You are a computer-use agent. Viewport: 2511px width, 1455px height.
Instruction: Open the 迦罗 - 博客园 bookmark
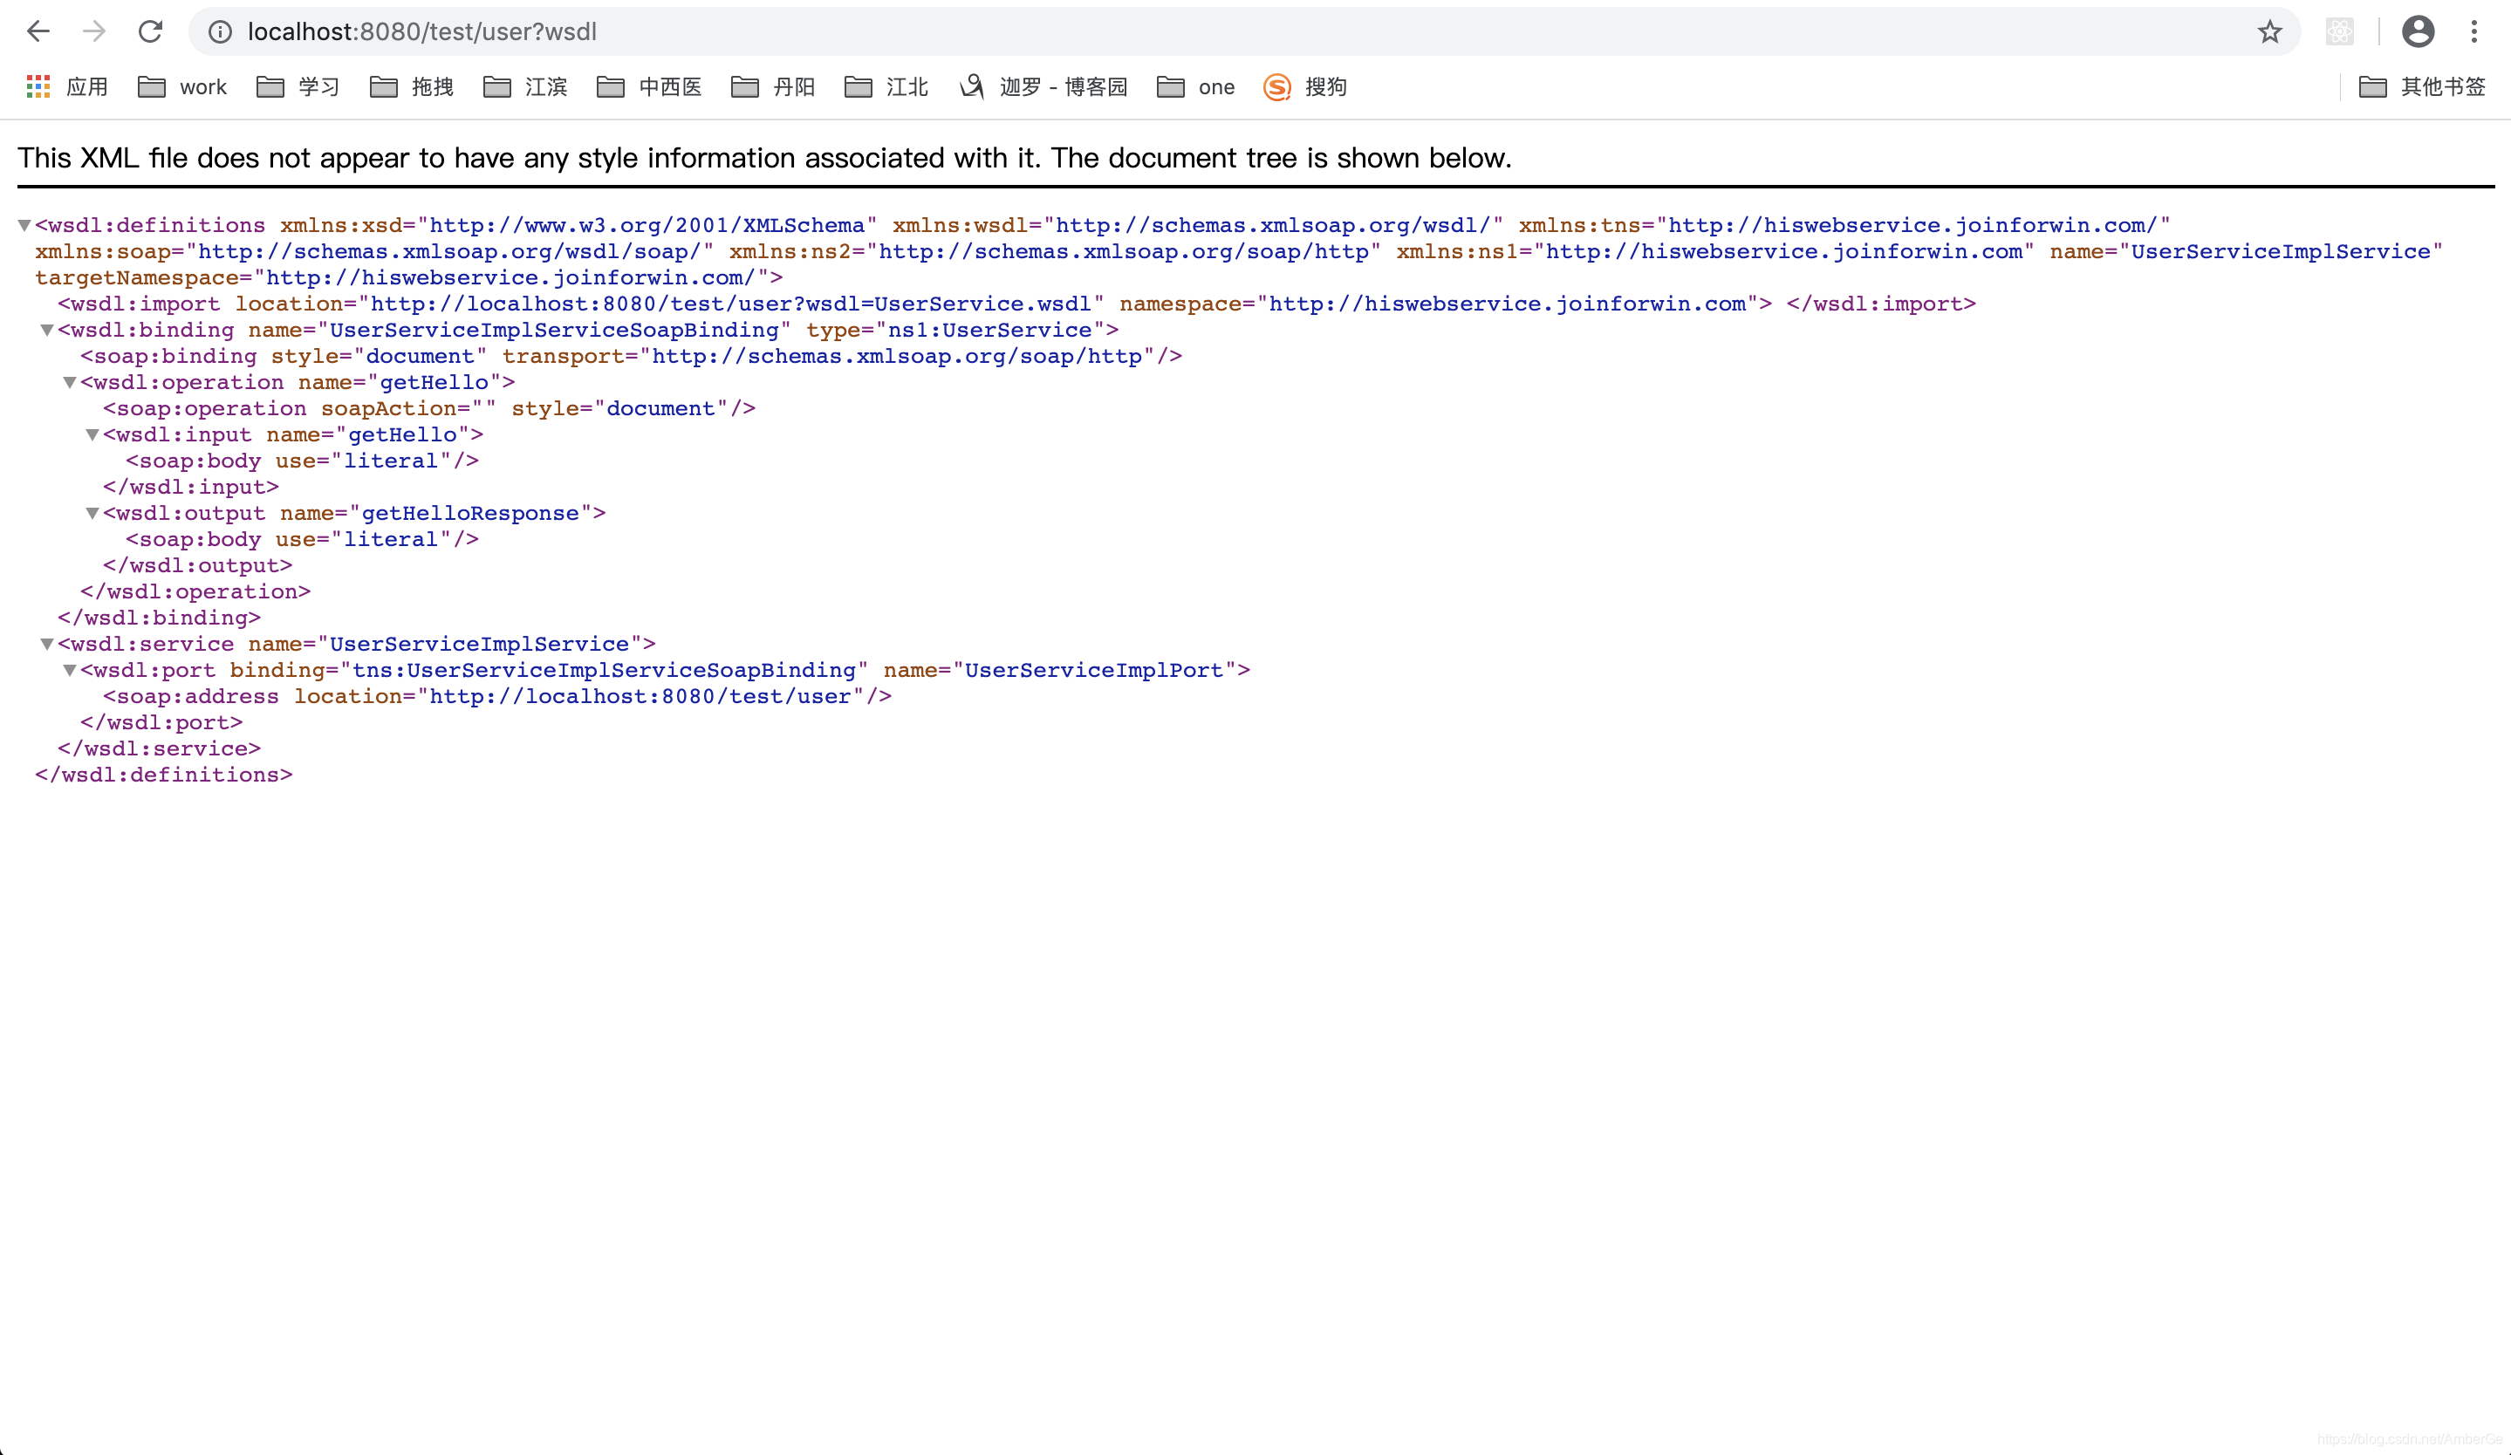tap(1044, 86)
